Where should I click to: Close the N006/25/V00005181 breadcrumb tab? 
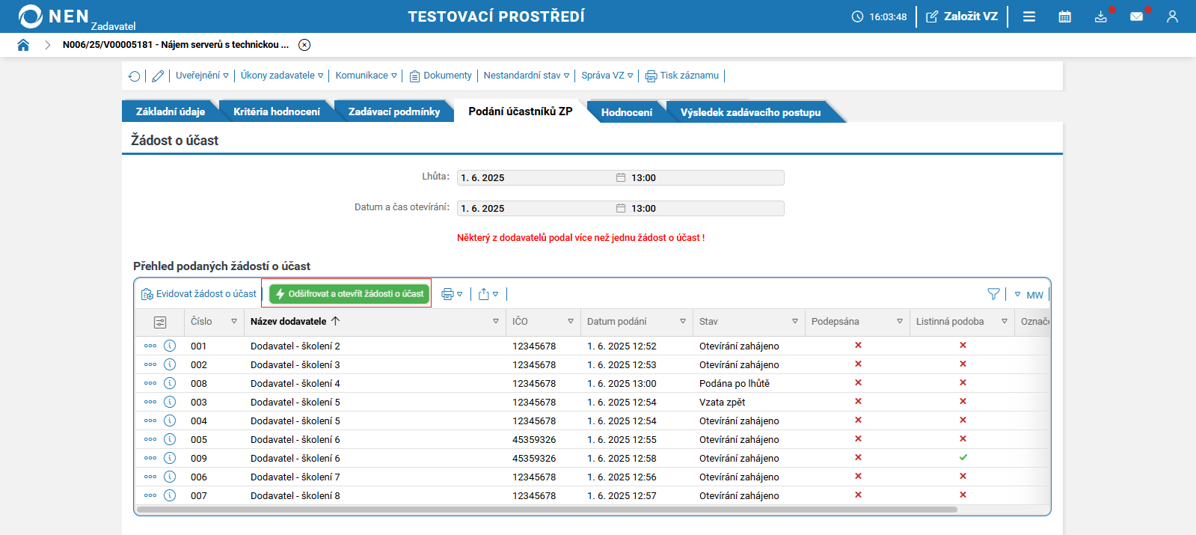click(304, 45)
